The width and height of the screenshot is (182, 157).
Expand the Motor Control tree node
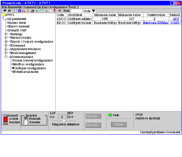(x=6, y=38)
